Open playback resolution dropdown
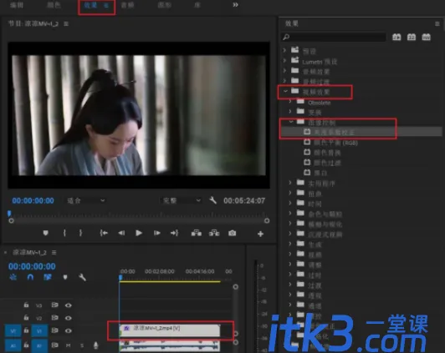The image size is (445, 353). (181, 200)
